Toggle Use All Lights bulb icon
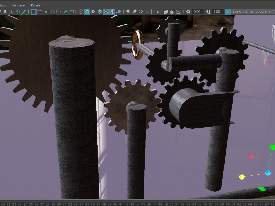This screenshot has width=275, height=206. point(112,12)
